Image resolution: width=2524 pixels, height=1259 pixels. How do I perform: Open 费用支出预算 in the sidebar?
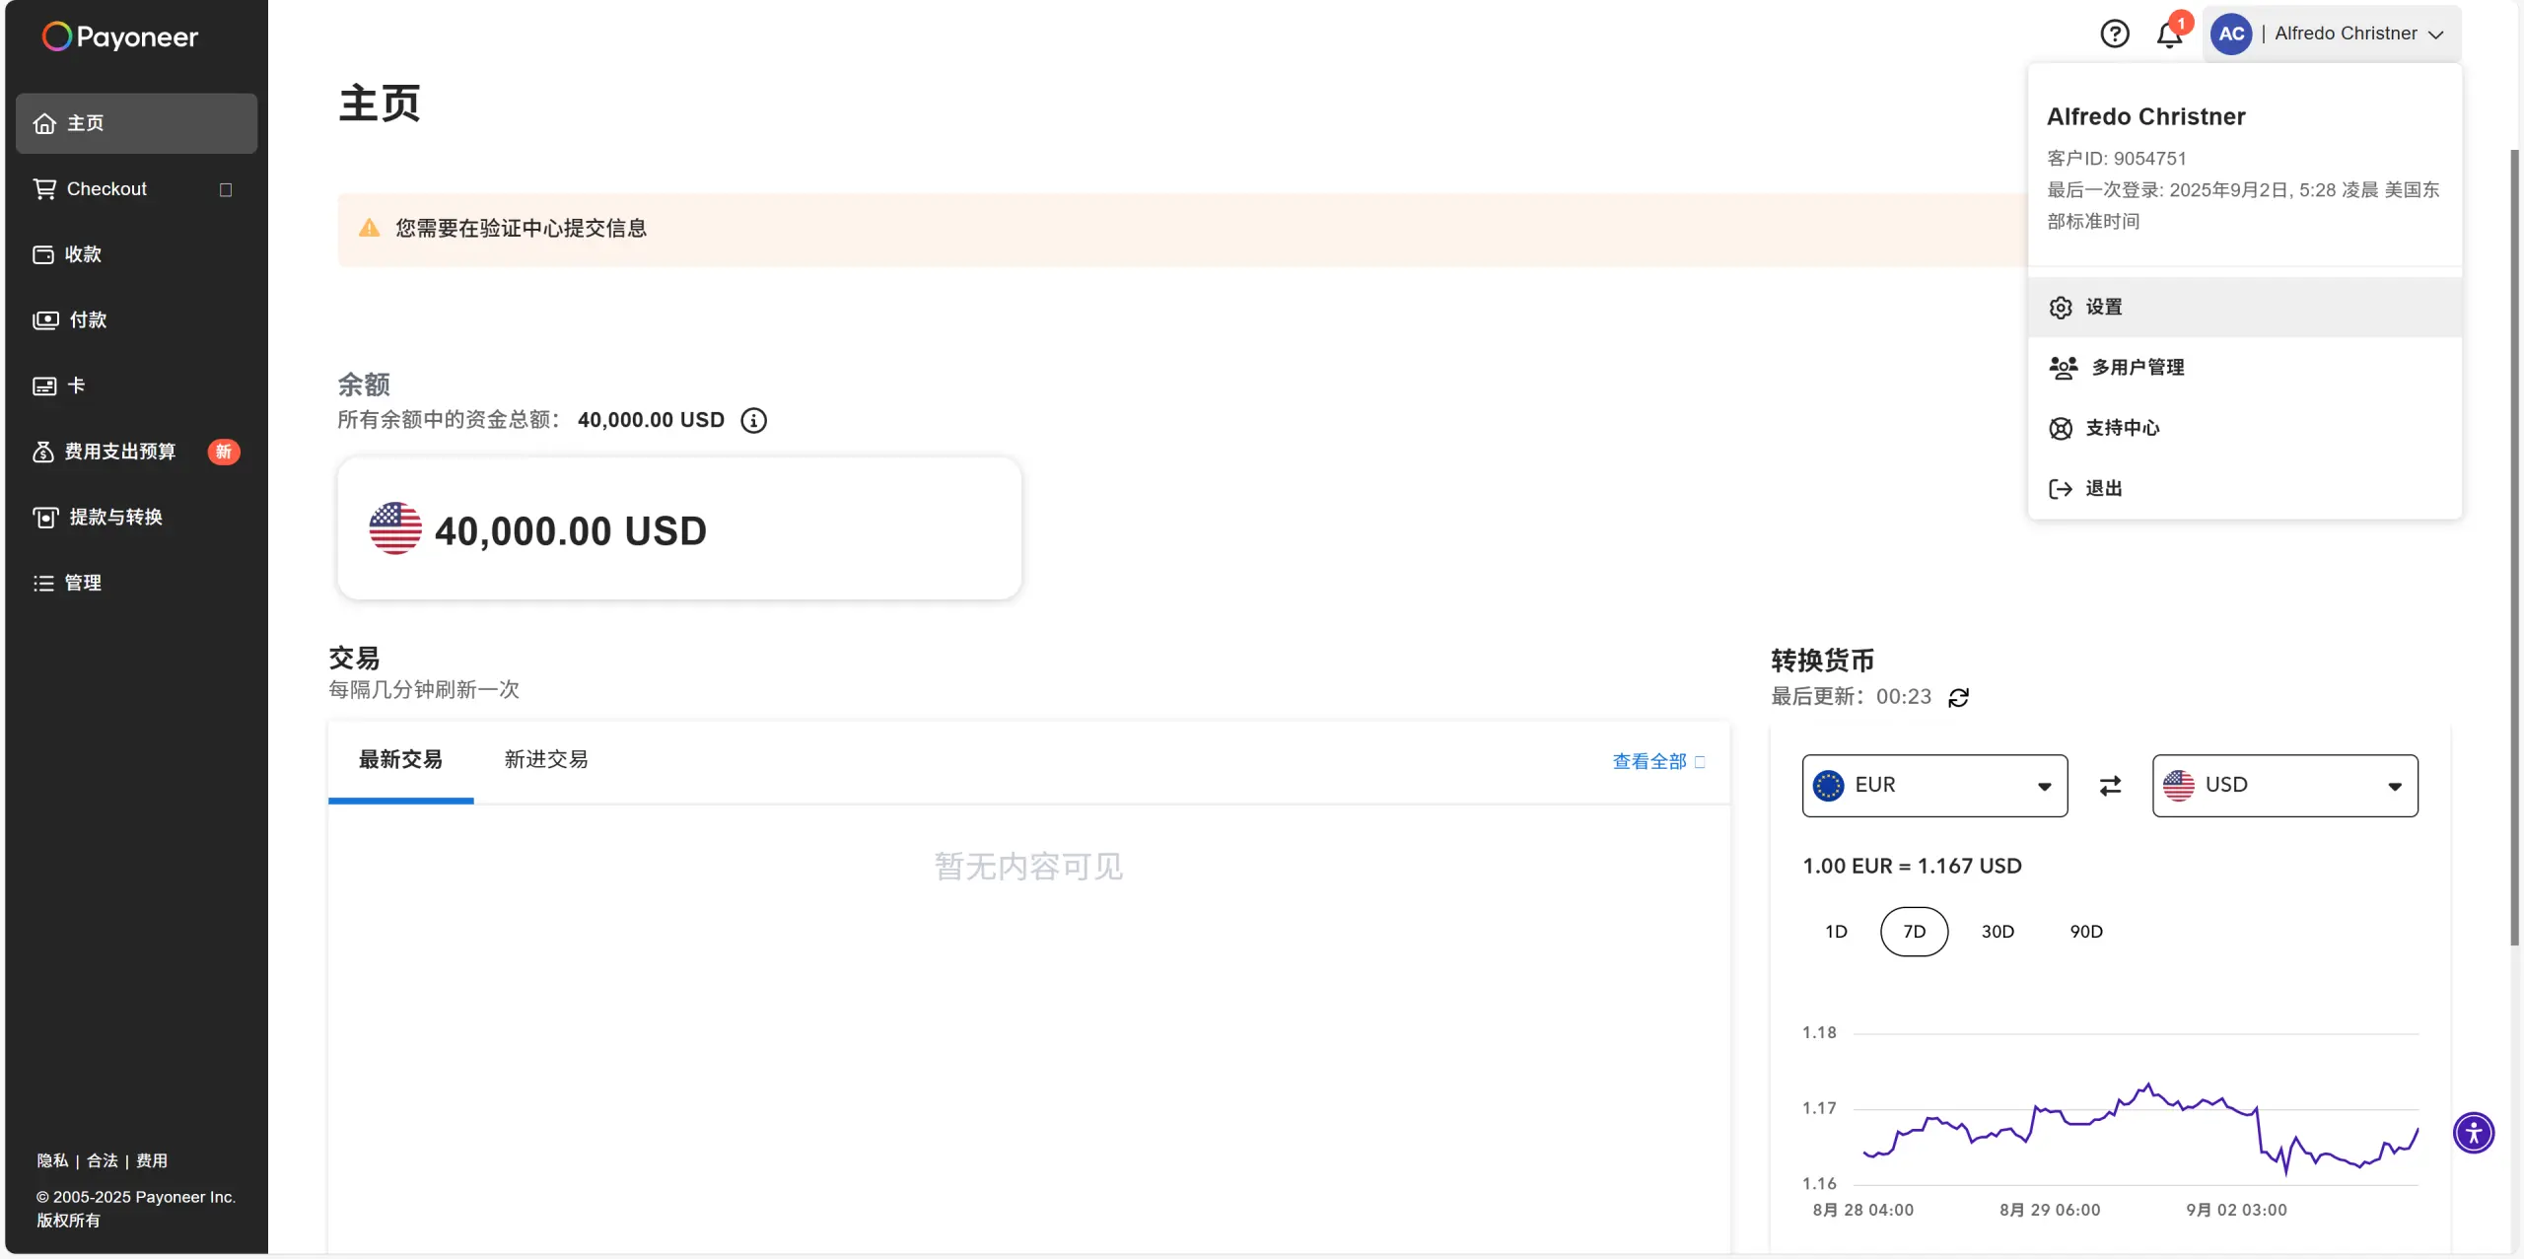tap(137, 452)
